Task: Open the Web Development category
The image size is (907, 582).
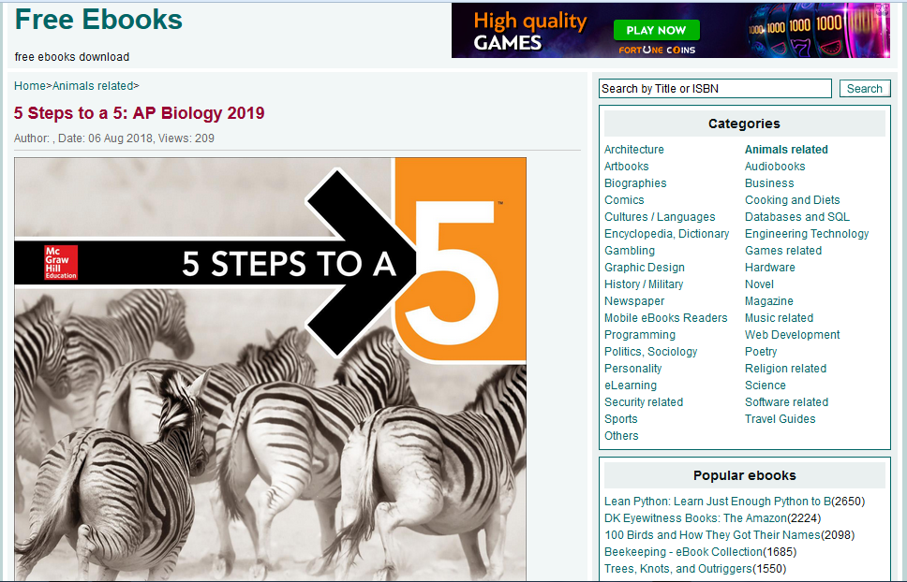Action: tap(792, 334)
